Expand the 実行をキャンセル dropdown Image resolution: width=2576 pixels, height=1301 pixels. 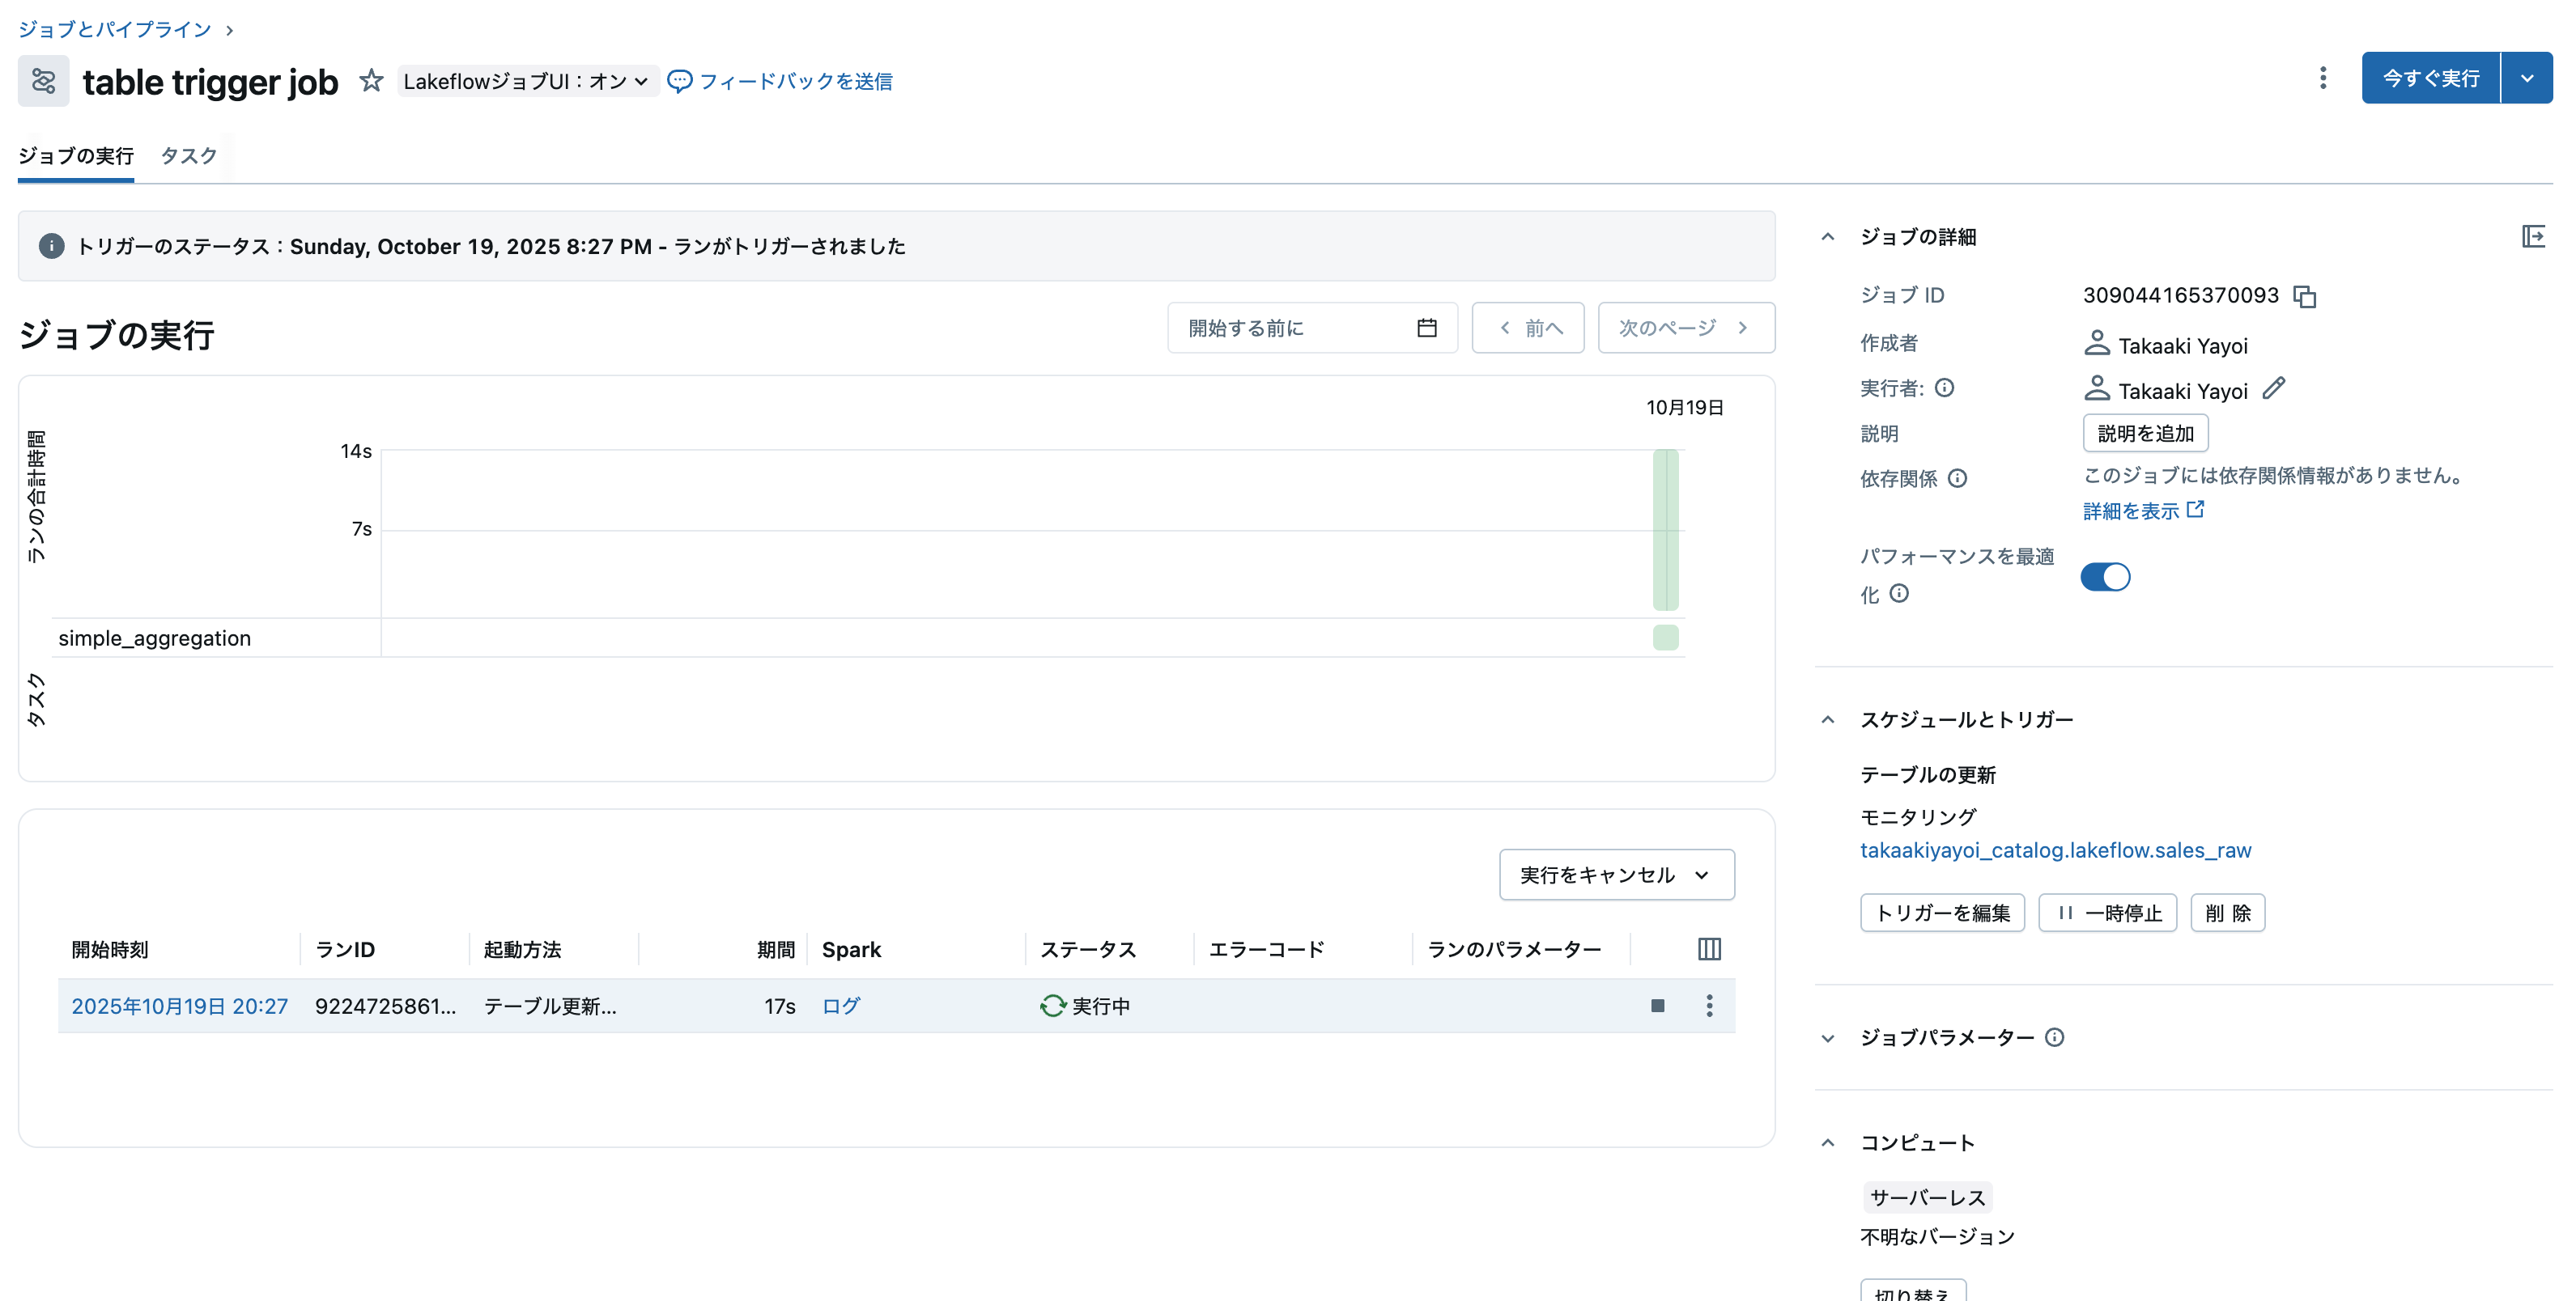(1701, 875)
